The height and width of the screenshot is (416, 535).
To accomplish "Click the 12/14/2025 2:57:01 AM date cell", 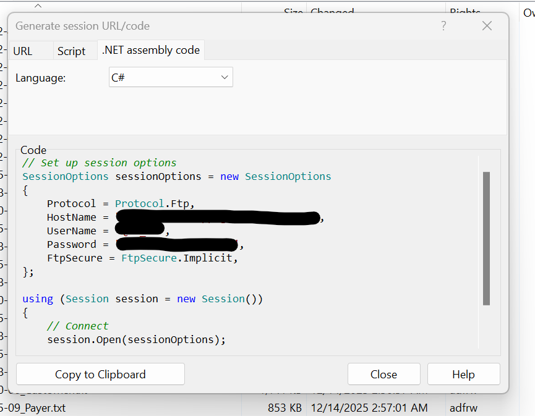I will coord(369,408).
